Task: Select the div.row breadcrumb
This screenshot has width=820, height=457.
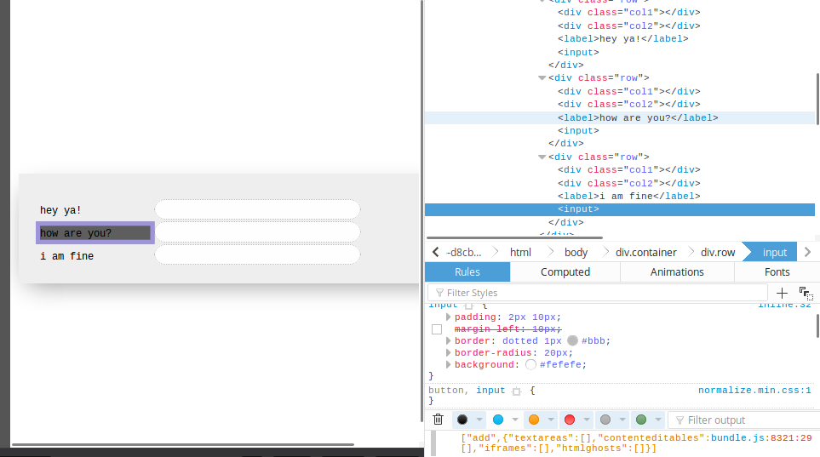Action: (x=718, y=252)
